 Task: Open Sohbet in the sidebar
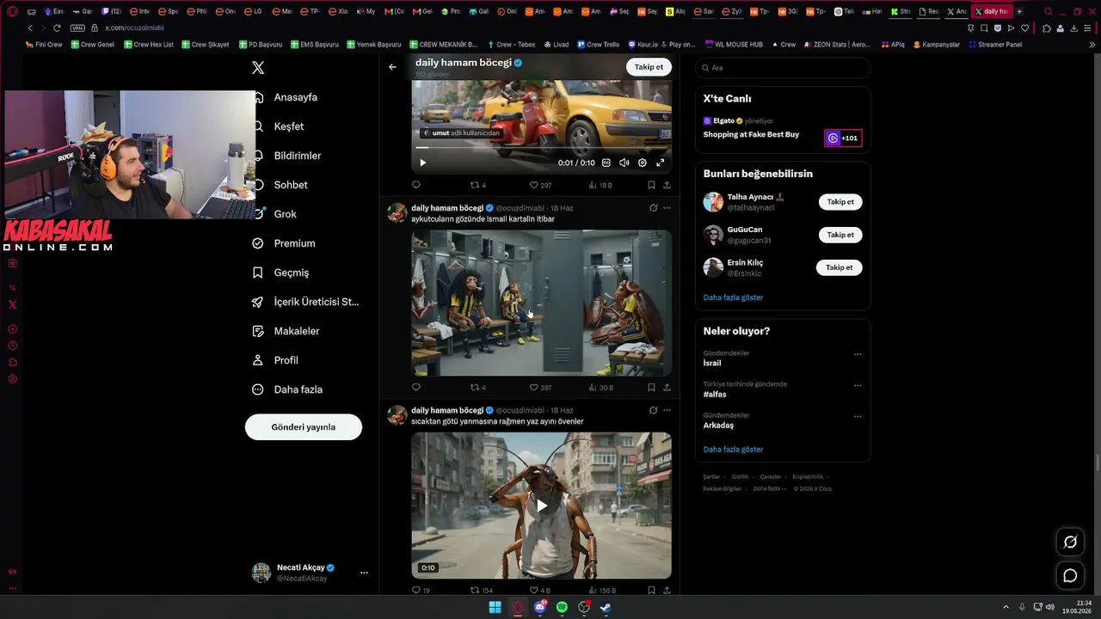click(x=280, y=185)
